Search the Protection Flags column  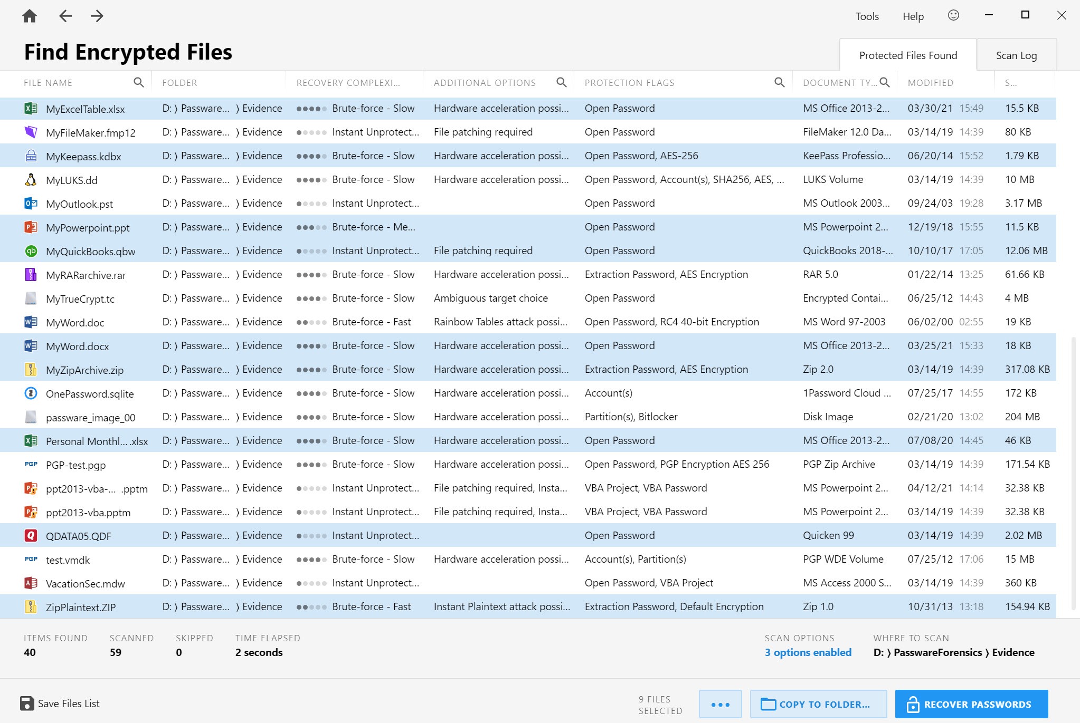click(x=779, y=82)
